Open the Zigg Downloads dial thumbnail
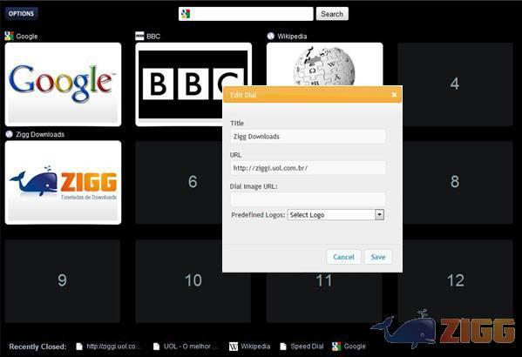Image resolution: width=522 pixels, height=357 pixels. pos(63,182)
